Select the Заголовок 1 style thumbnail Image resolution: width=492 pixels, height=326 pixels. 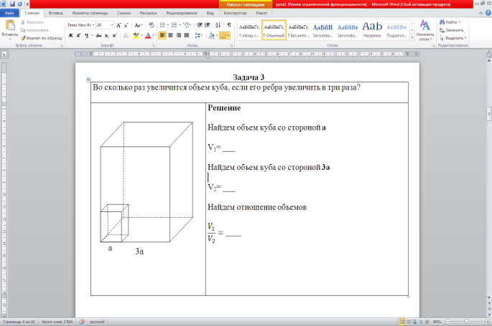(322, 29)
